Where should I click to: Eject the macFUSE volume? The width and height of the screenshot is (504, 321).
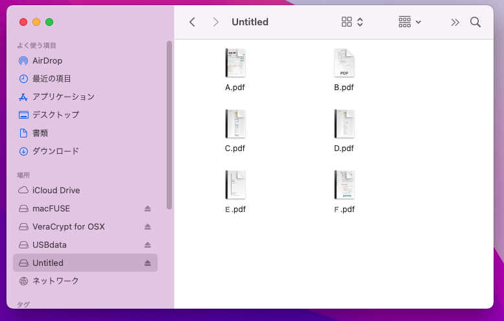(147, 209)
